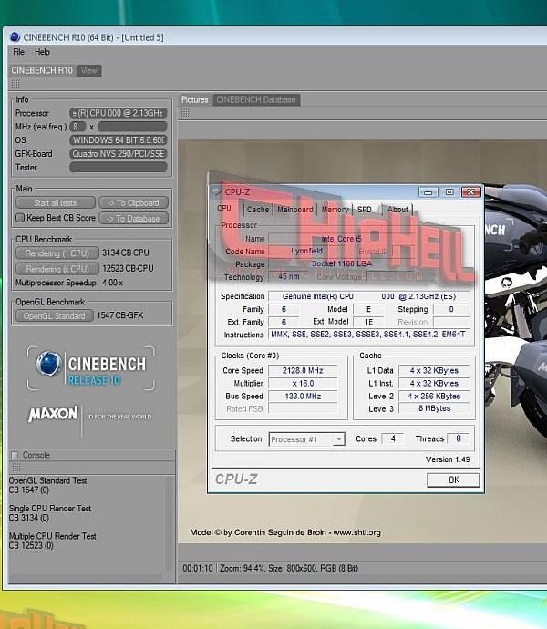Viewport: 547px width, 629px height.
Task: Open the File menu
Action: click(18, 52)
